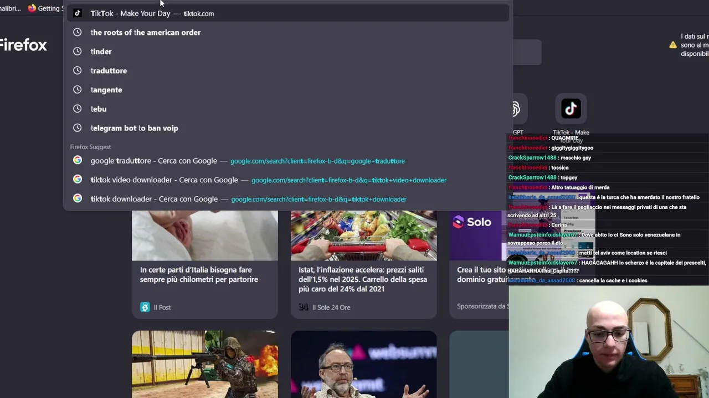Open the man with glasses article thumbnail
Image resolution: width=709 pixels, height=398 pixels.
[364, 364]
